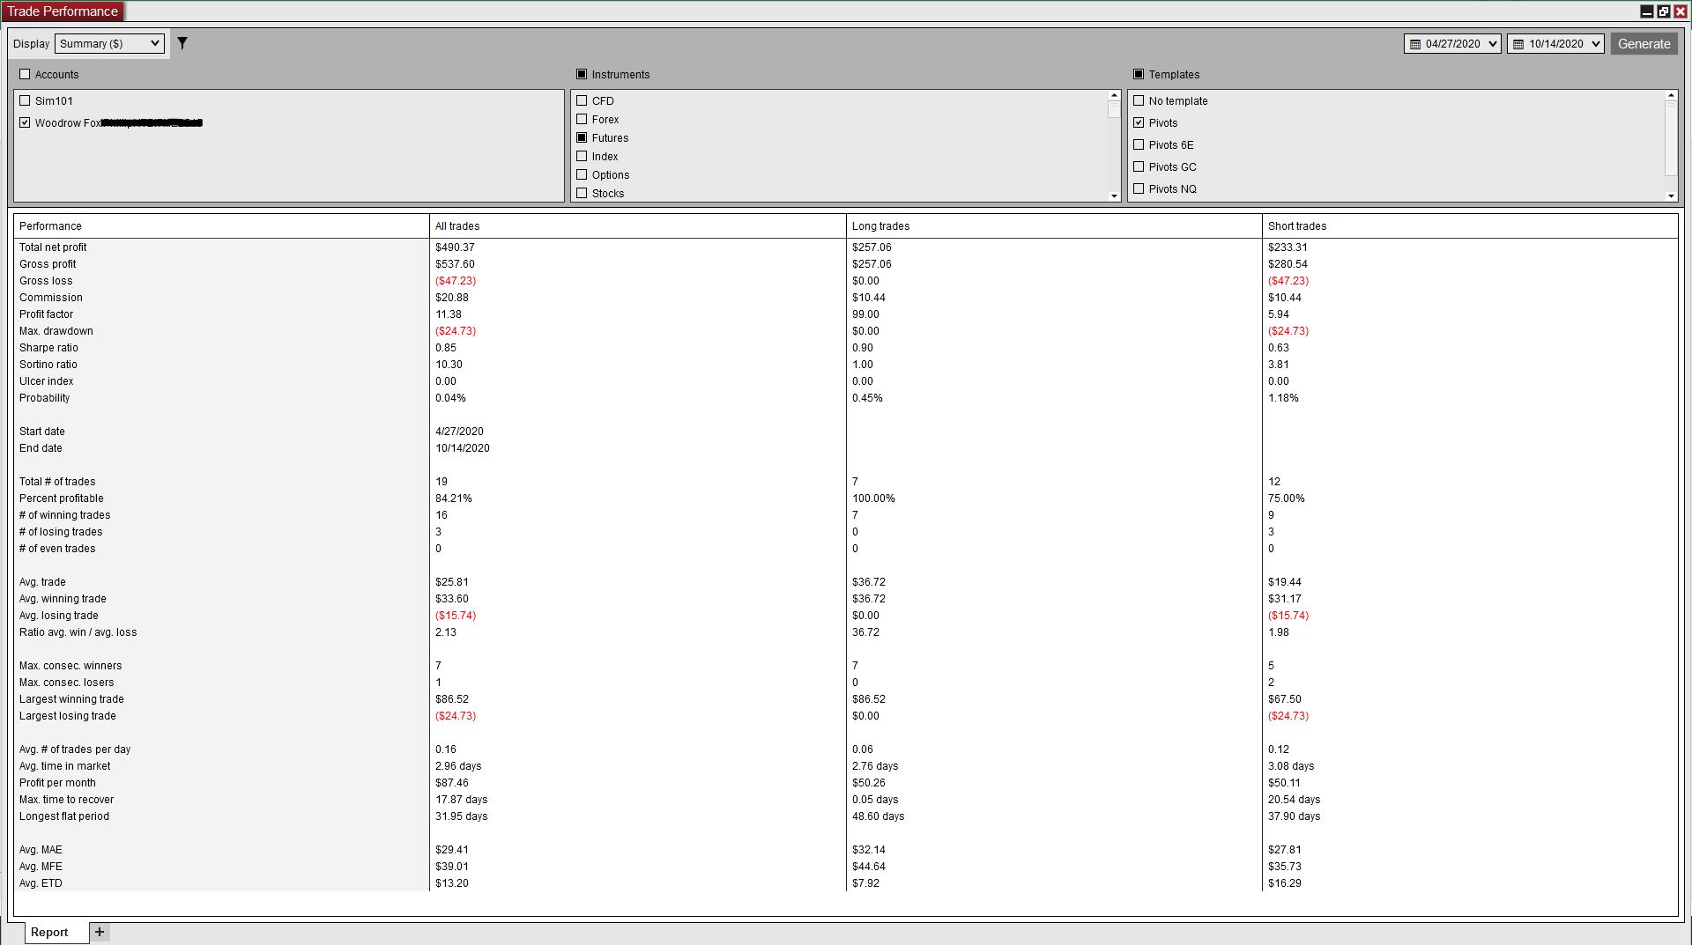Click the Max. drawdown row label
Image resolution: width=1692 pixels, height=945 pixels.
coord(56,331)
